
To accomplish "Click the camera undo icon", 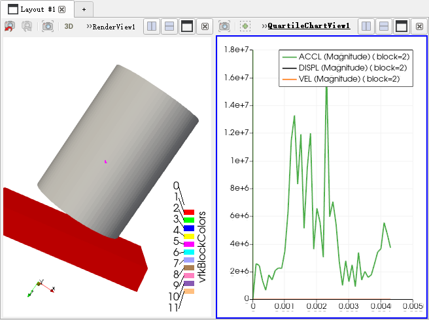I will click(x=9, y=27).
